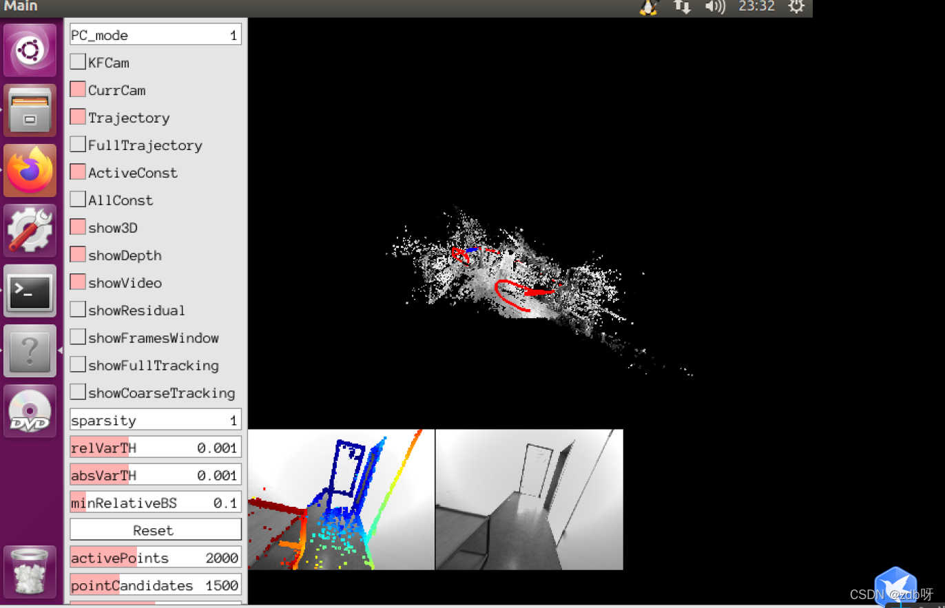The height and width of the screenshot is (608, 945).
Task: Toggle the Trajectory checkbox off
Action: 78,117
